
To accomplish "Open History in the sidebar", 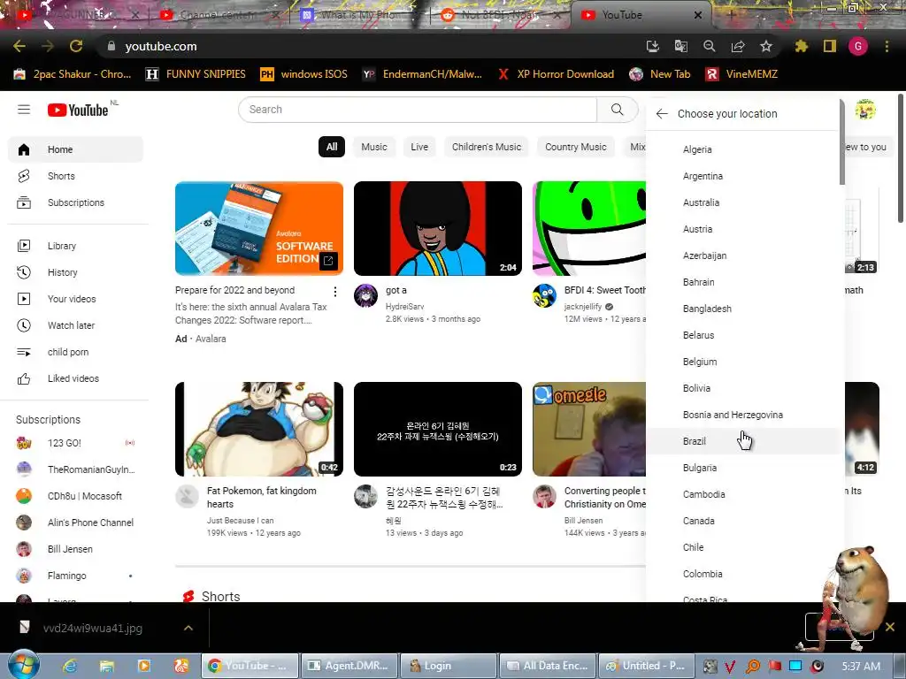I will click(76, 272).
